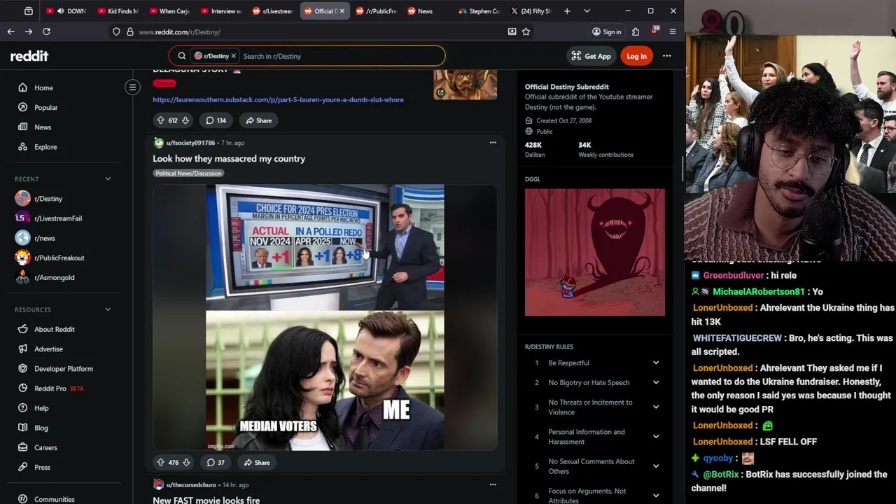Open Explore in the sidebar

click(x=45, y=147)
